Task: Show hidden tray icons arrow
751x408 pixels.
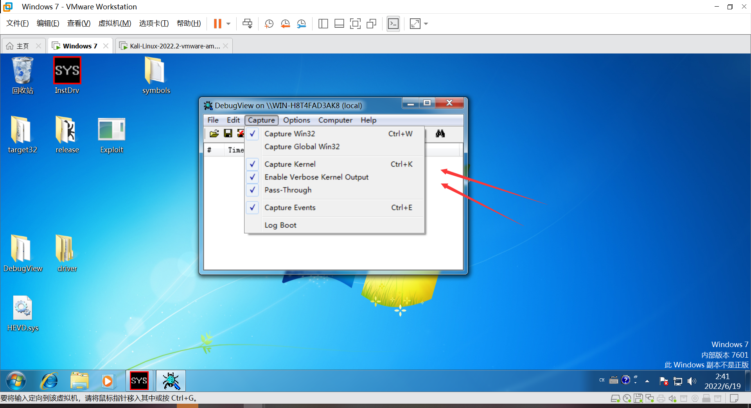Action: coord(647,381)
